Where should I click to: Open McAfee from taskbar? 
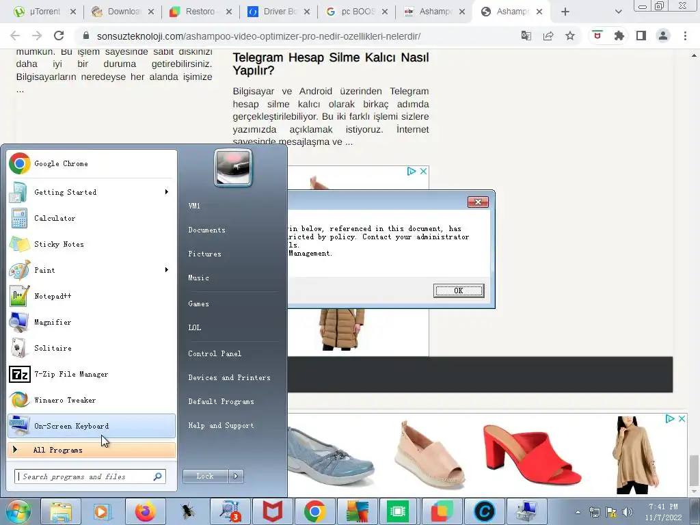click(x=272, y=511)
